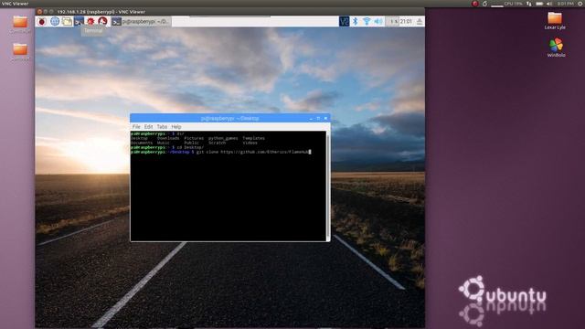Click the CPU 19% indicator in Ubuntu top bar
The image size is (585, 329).
506,4
